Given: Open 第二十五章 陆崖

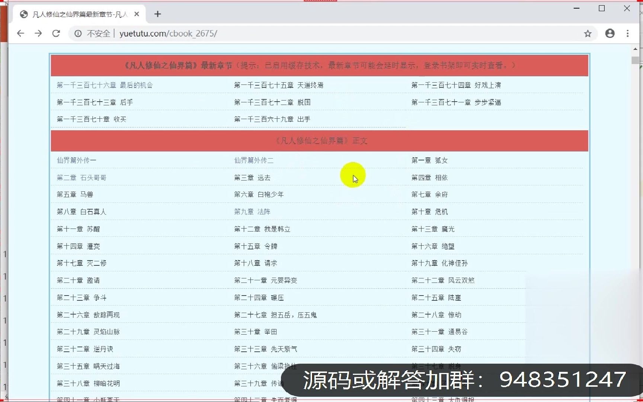Looking at the screenshot, I should (x=436, y=298).
